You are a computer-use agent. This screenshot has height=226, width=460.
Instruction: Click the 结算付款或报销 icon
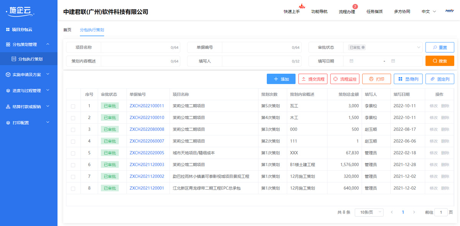pyautogui.click(x=8, y=107)
